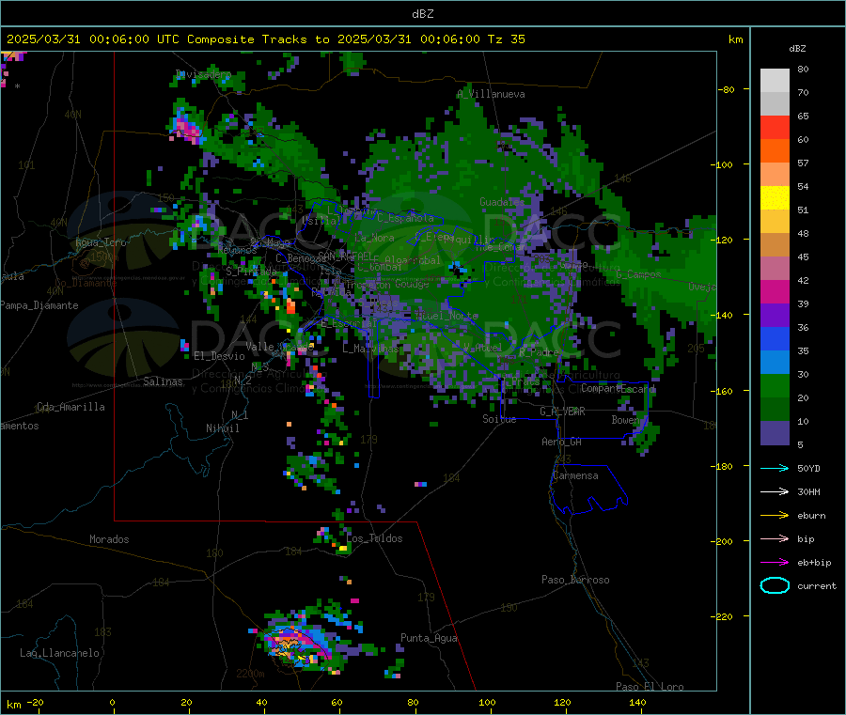The image size is (846, 715).
Task: Click the 'Tz 35' threshold text
Action: (x=506, y=39)
